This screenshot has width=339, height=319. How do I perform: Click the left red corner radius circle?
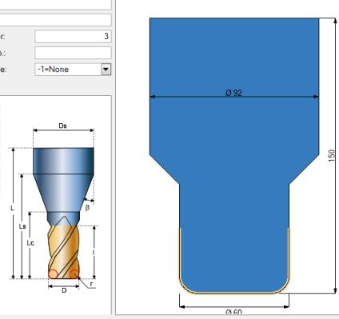pyautogui.click(x=53, y=274)
